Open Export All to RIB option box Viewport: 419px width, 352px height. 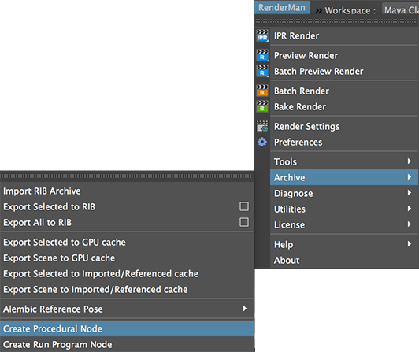(244, 222)
